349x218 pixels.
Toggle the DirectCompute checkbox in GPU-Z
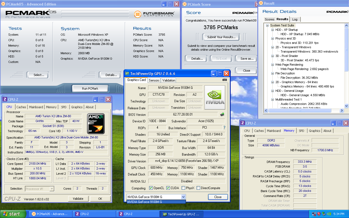pos(198,188)
